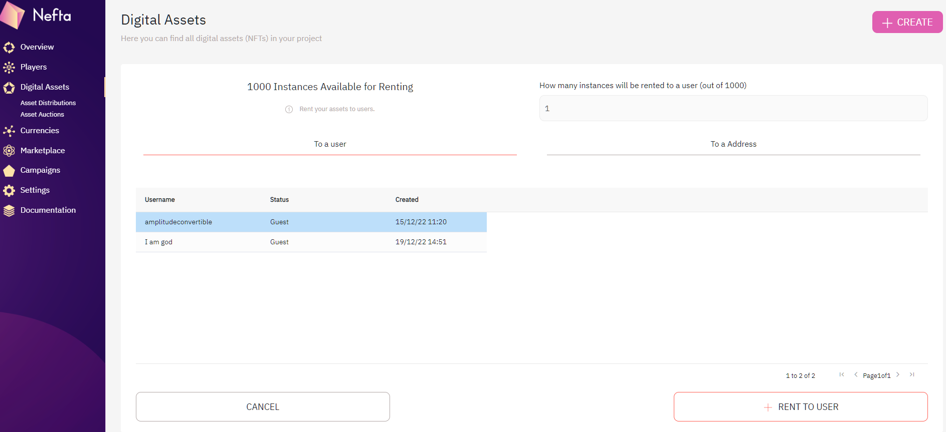Open the Settings menu item
Viewport: 946px width, 432px height.
pos(35,190)
